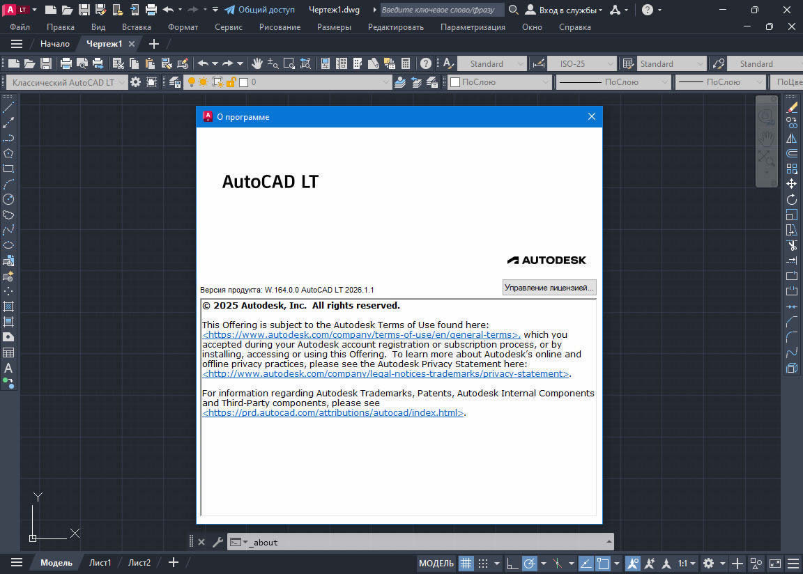Toggle polar tracking in status bar
The width and height of the screenshot is (803, 574).
tap(530, 563)
